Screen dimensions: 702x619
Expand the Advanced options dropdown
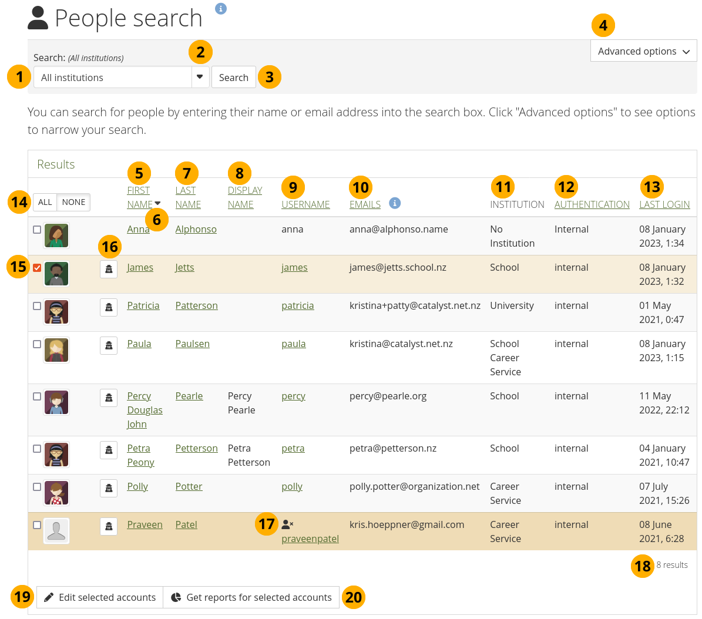(643, 51)
